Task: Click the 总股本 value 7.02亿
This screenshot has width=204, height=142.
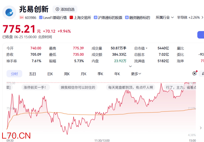Action: 164,55
